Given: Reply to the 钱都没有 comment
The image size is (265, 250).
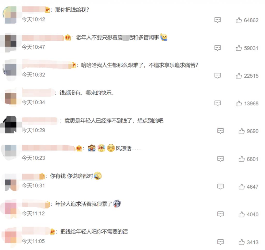Looking at the screenshot, I should click(217, 103).
